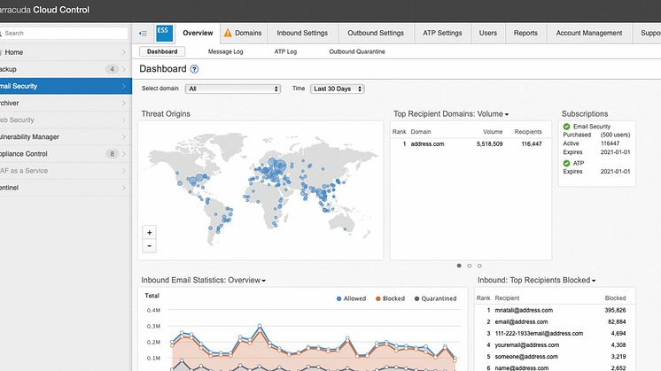Expand the Sentinel sidebar chevron
This screenshot has width=661, height=371.
[x=124, y=188]
